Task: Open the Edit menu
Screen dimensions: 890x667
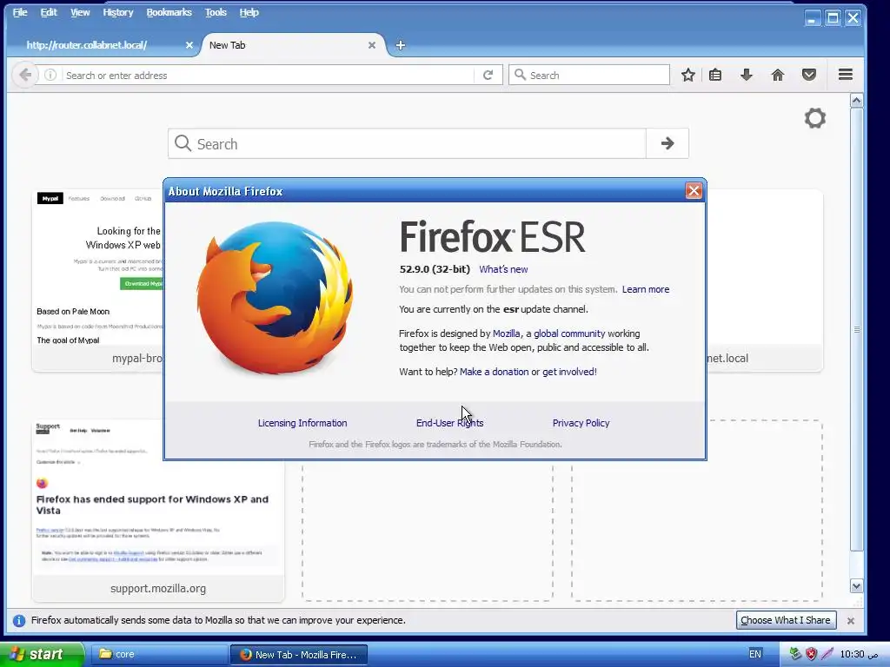Action: (49, 12)
